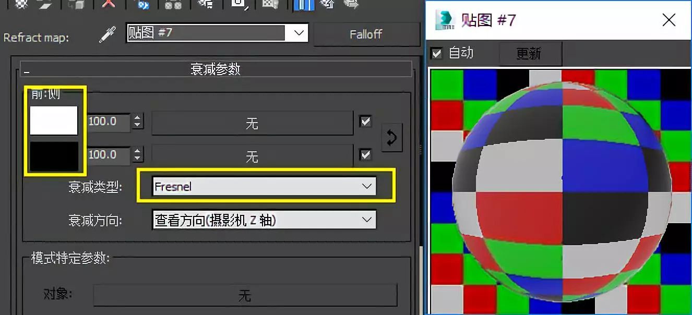Click the '对象:' label
This screenshot has height=315, width=692.
click(x=57, y=294)
